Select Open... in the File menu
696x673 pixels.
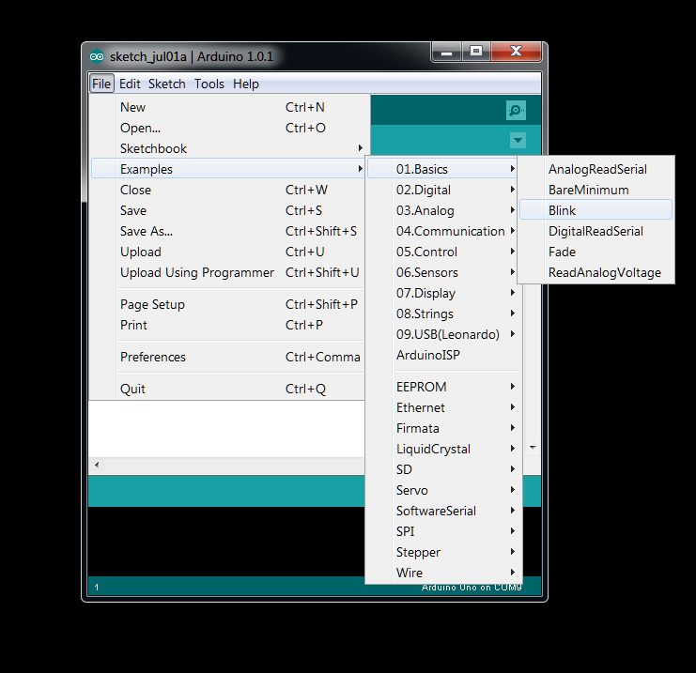click(x=228, y=129)
